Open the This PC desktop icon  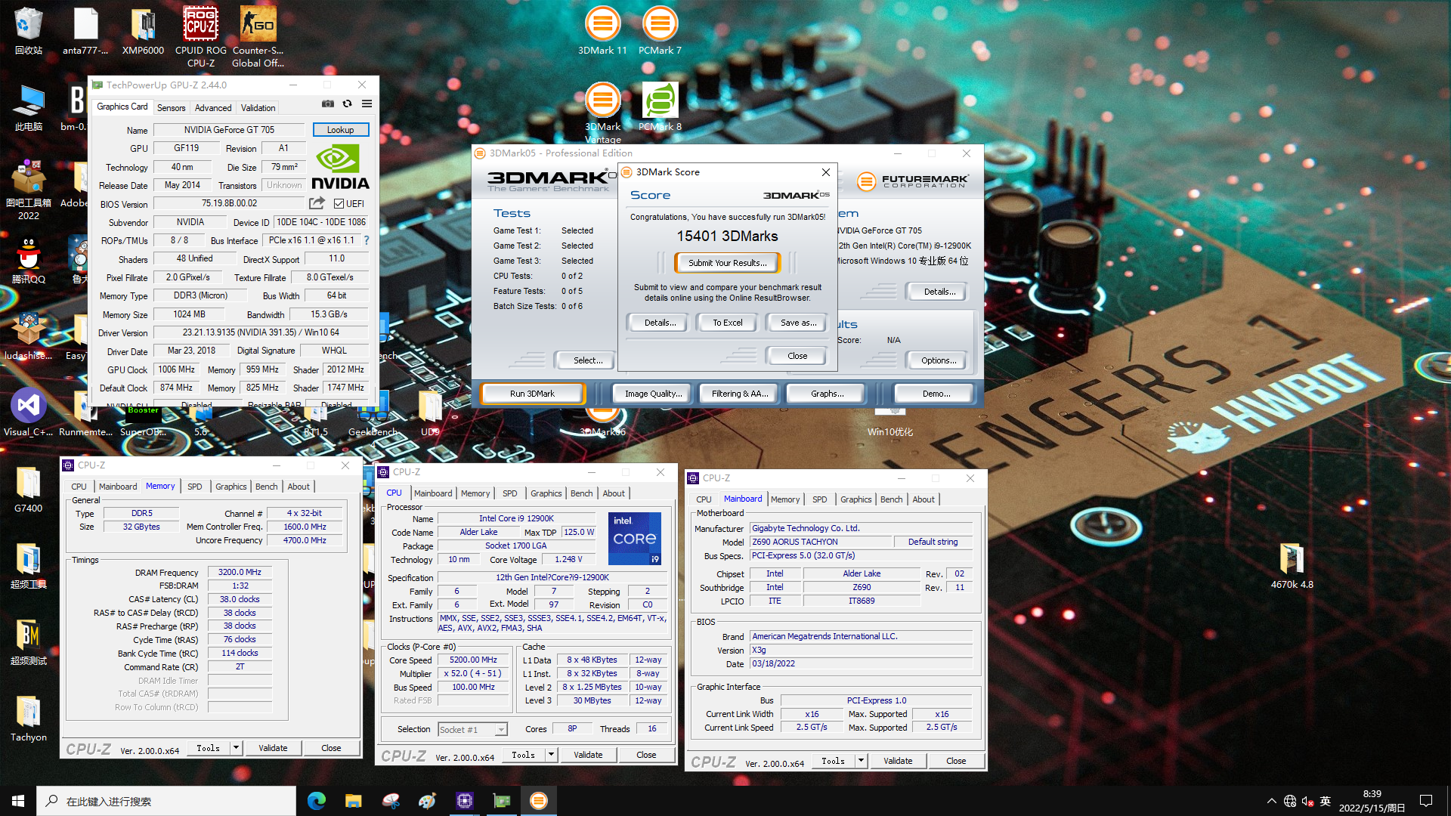coord(29,107)
